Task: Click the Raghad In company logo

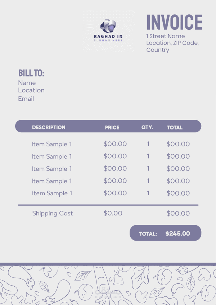Action: coord(108,26)
